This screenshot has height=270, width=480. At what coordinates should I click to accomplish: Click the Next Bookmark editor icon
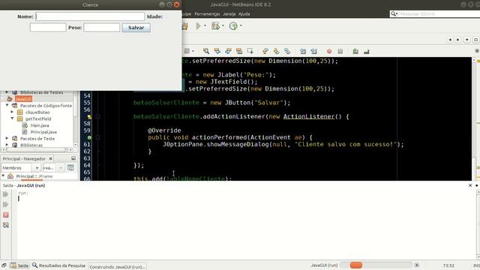tap(276, 51)
